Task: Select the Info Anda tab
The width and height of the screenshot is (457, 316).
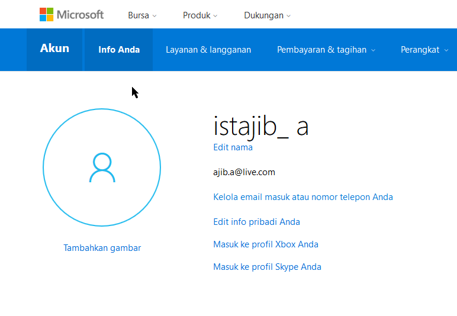Action: [x=119, y=50]
